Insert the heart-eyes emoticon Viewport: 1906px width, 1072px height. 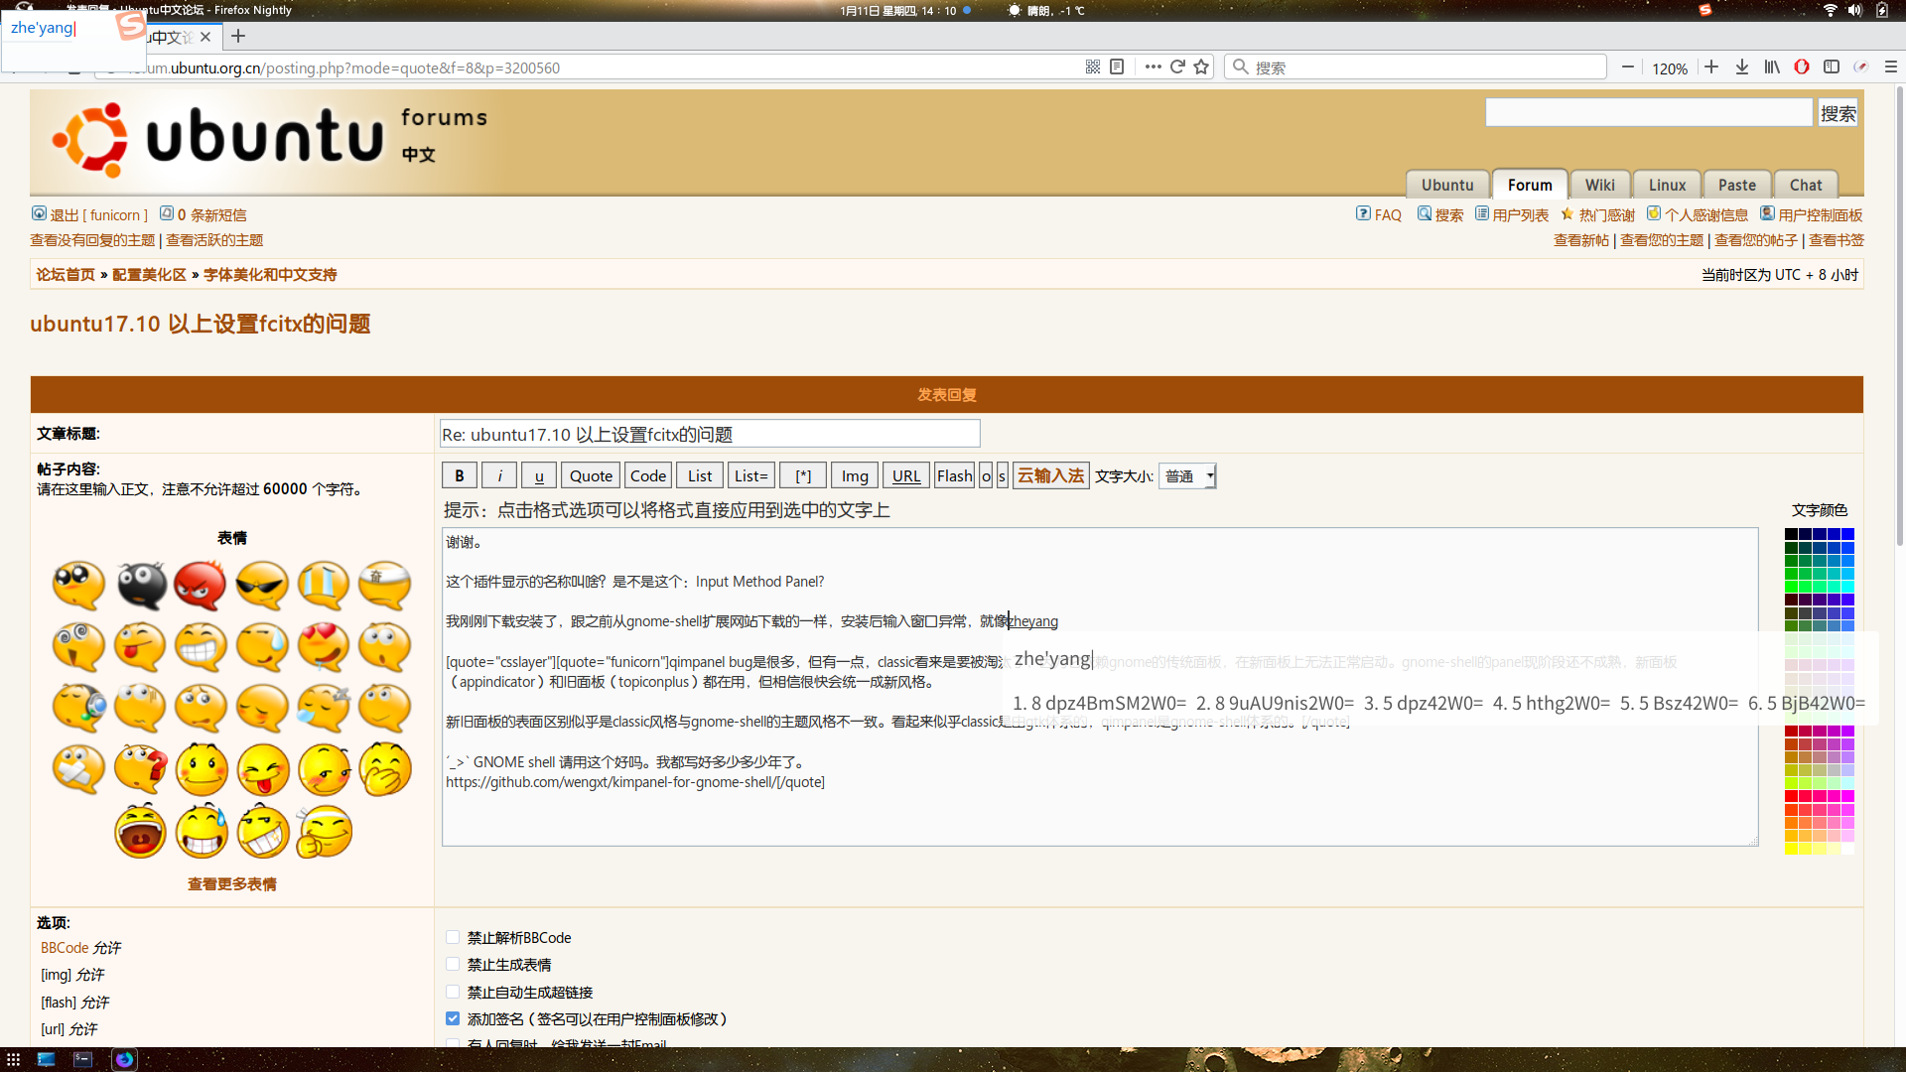click(x=324, y=646)
